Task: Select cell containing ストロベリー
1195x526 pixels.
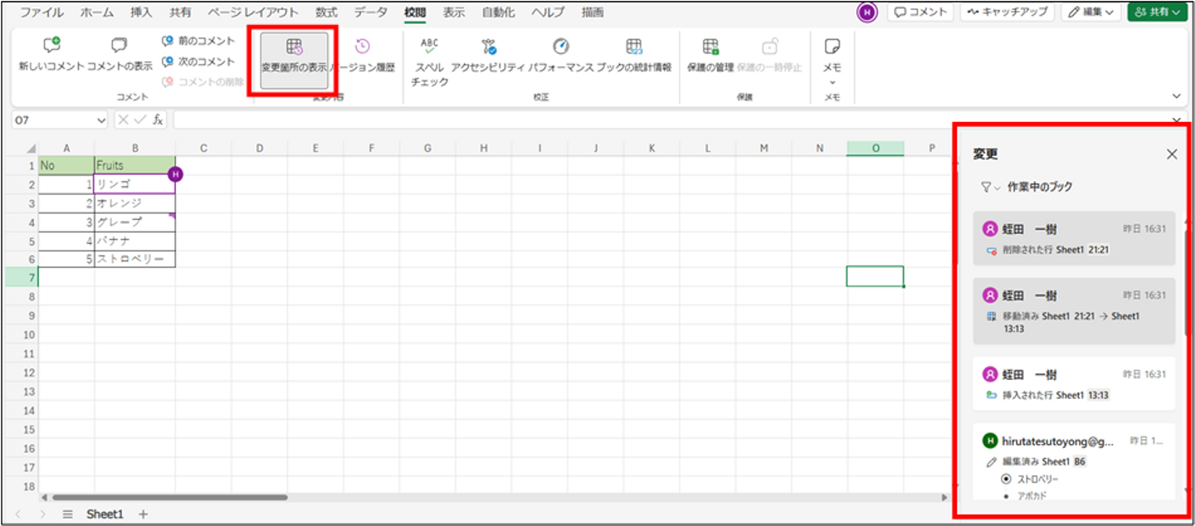Action: 134,260
